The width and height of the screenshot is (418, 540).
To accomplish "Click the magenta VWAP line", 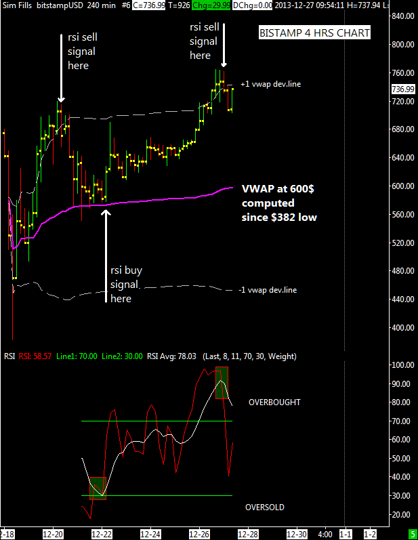I will pos(169,198).
